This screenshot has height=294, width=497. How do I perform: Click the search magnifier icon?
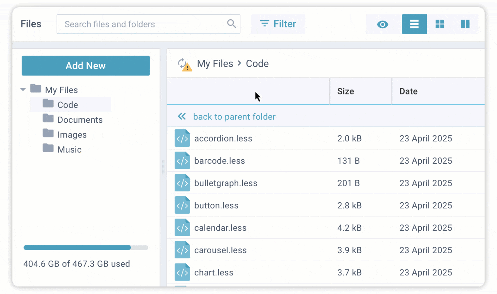point(231,24)
